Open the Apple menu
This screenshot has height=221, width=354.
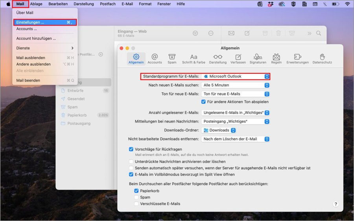(8, 4)
